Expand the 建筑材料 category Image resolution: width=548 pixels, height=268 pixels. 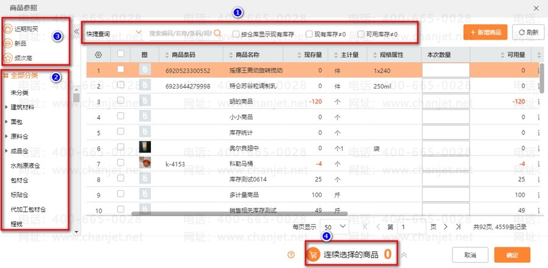pyautogui.click(x=6, y=108)
